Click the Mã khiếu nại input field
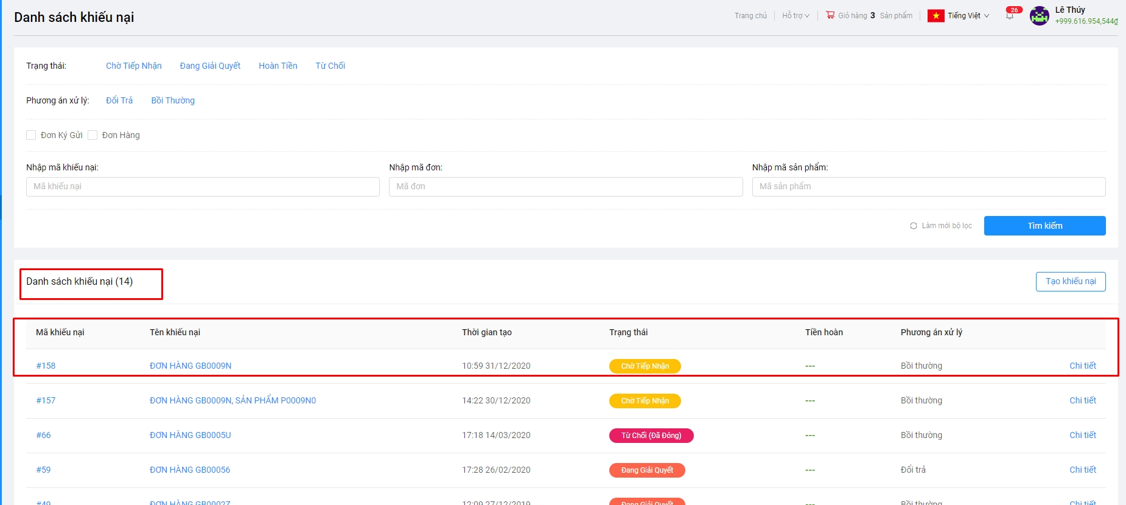The width and height of the screenshot is (1126, 505). click(x=203, y=187)
